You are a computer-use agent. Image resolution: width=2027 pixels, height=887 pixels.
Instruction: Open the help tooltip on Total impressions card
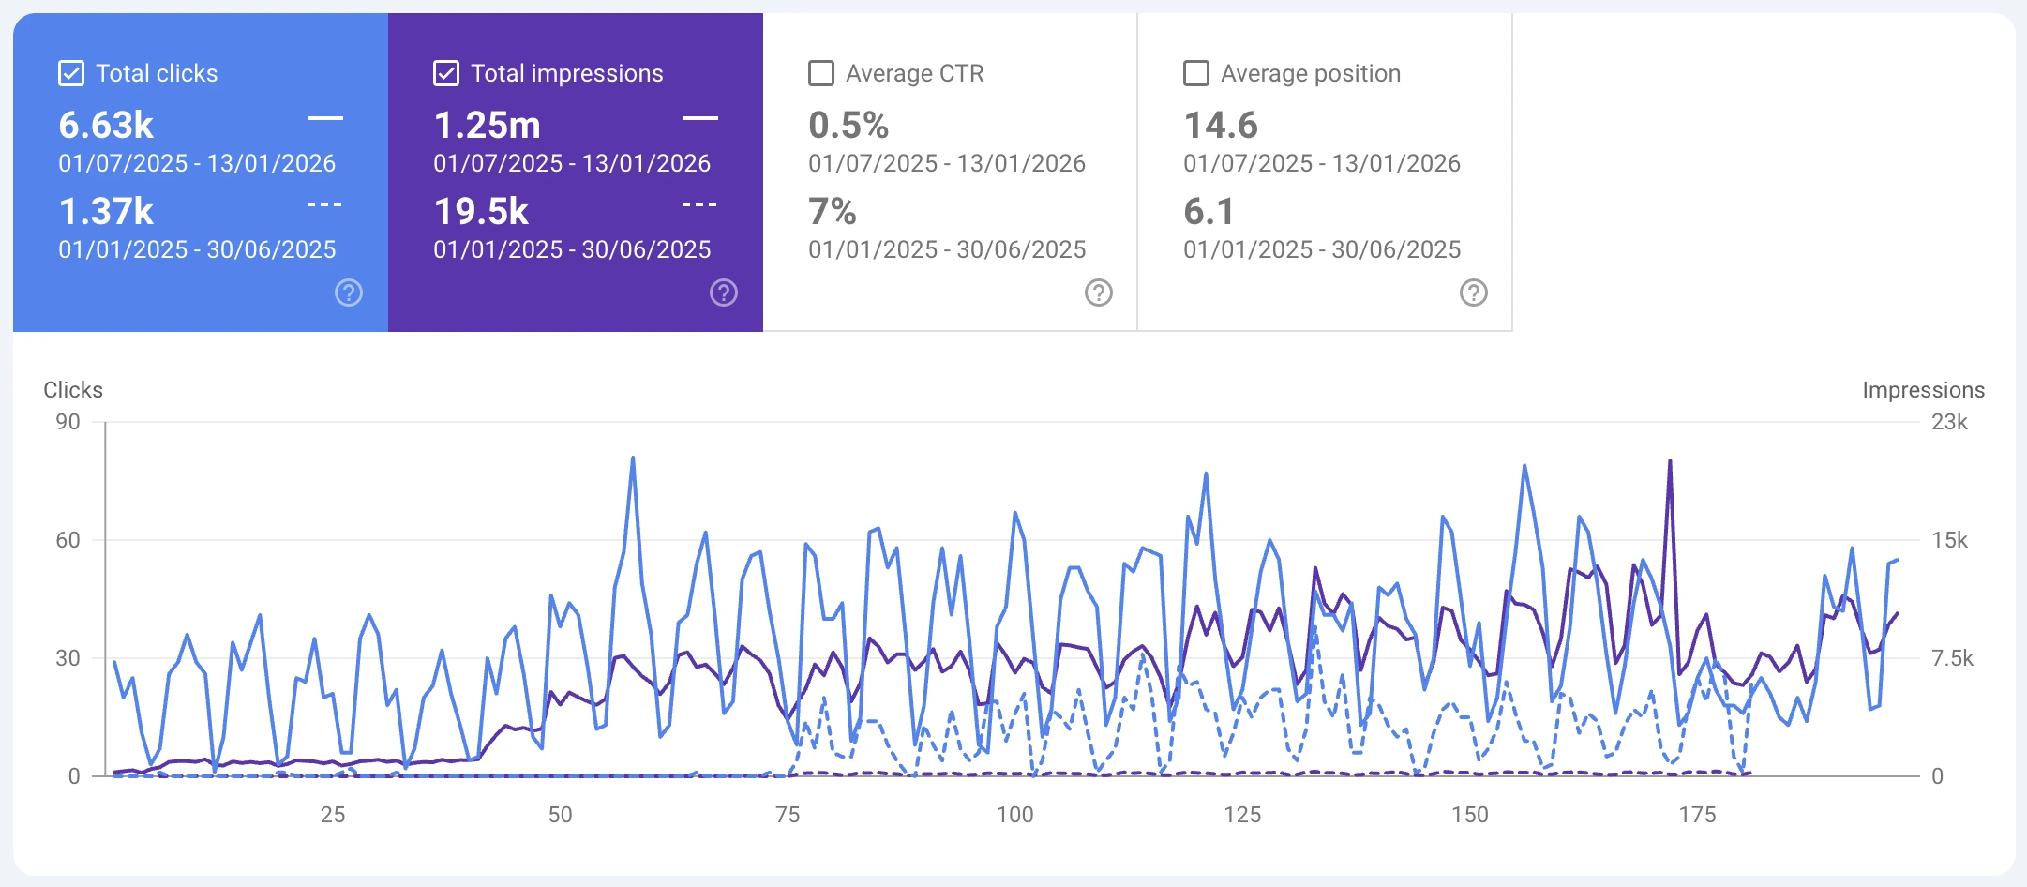click(722, 293)
